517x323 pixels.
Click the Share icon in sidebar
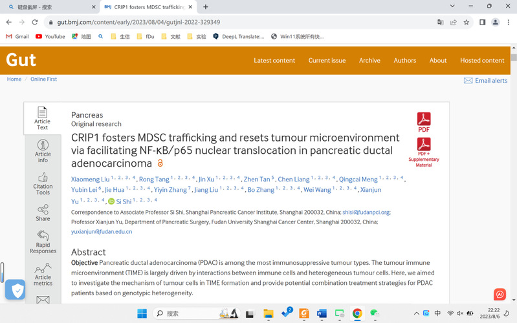43,213
